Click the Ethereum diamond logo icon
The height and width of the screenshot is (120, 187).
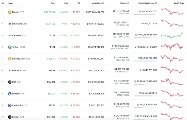(10, 24)
